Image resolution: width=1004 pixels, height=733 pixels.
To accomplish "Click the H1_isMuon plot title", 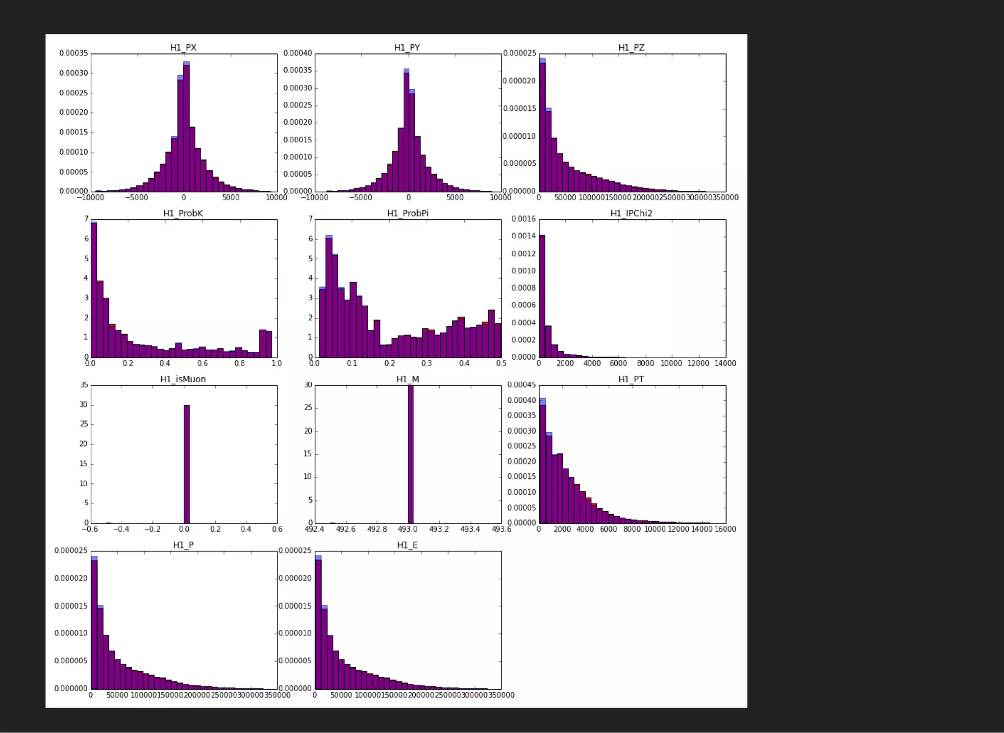I will [x=183, y=379].
